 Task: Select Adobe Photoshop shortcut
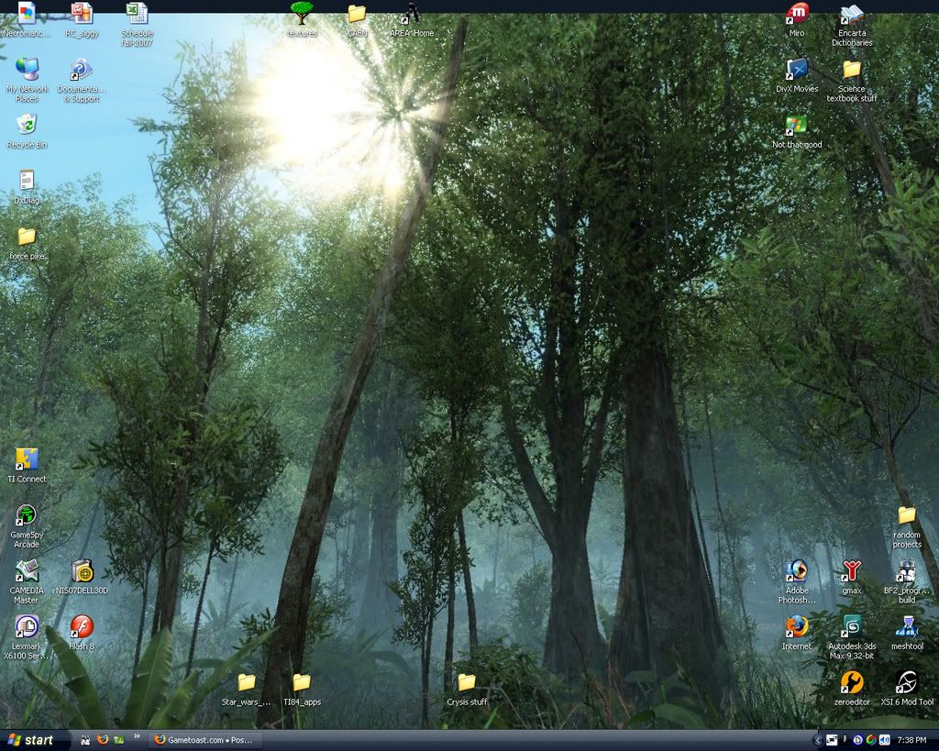coord(797,581)
